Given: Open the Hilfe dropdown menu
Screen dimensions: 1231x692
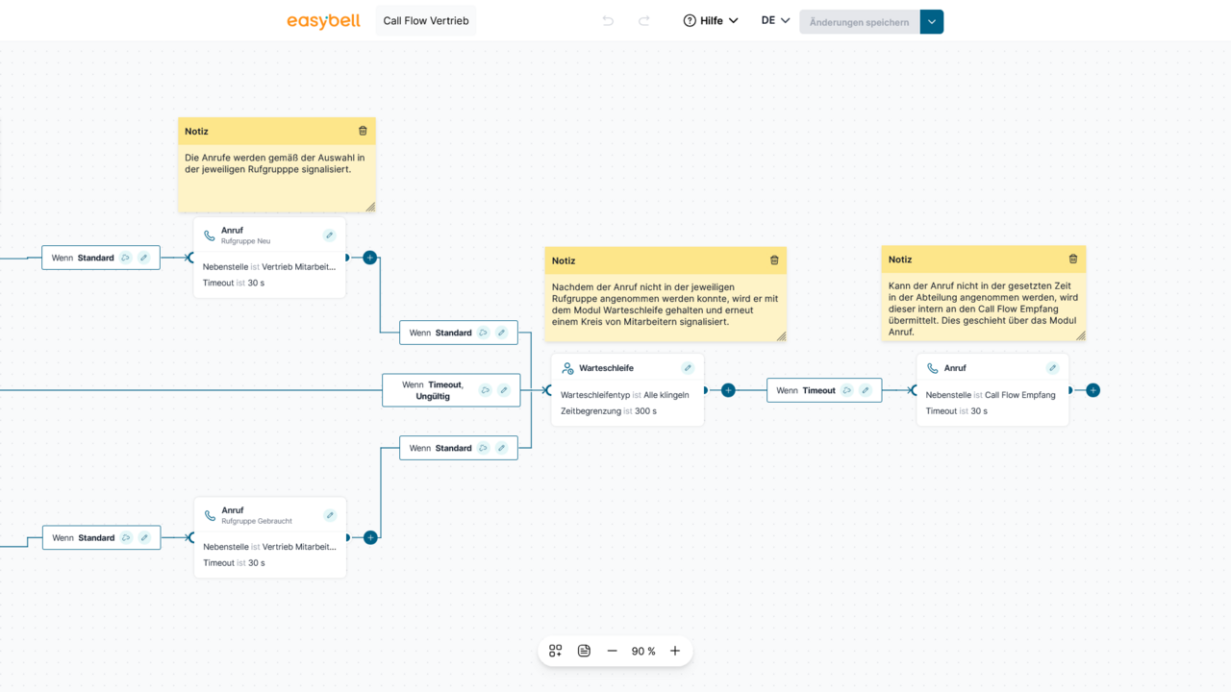Looking at the screenshot, I should [x=711, y=21].
